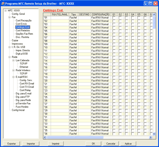Select TCP/IP under Rede Wireless
Screen dimensions: 159x147
(x=23, y=74)
